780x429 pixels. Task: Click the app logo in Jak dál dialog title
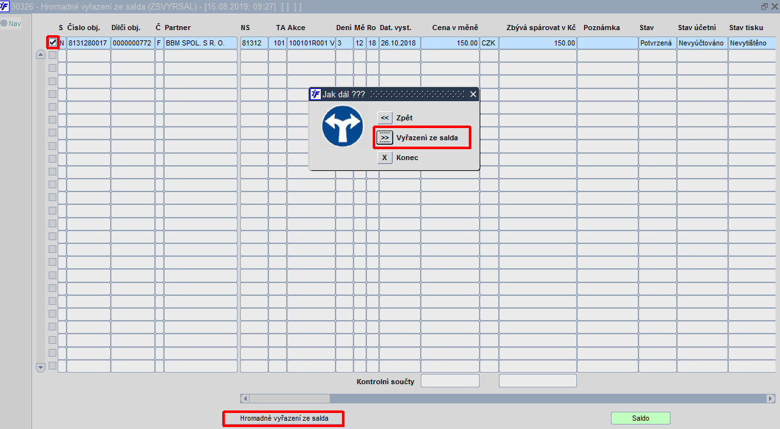[x=315, y=94]
